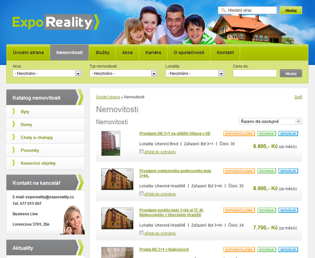Click AKTUÁLNÍ badge on listing 36
315x258 pixels.
coord(288,134)
